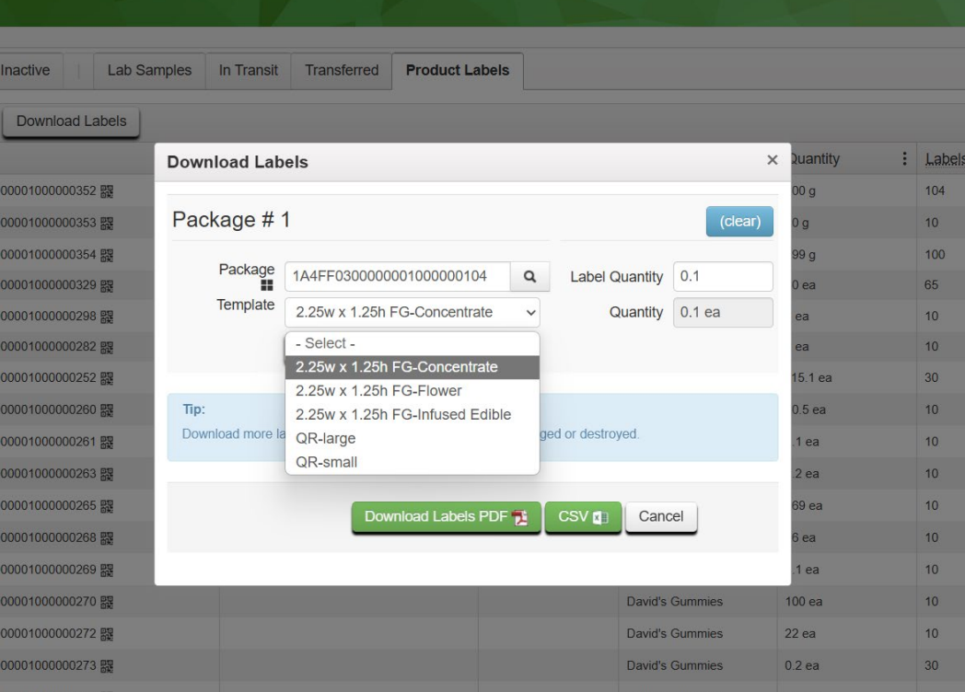The image size is (965, 692).
Task: Click the (clear) button for Package 1
Action: pos(739,222)
